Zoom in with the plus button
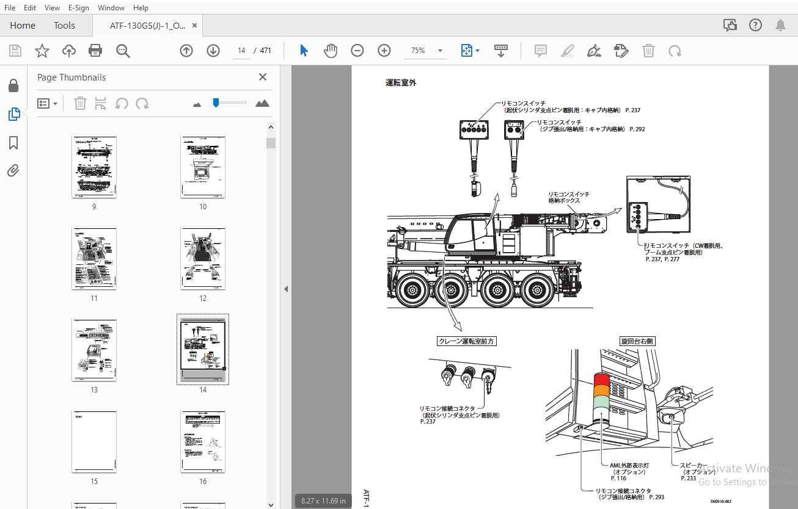The width and height of the screenshot is (798, 509). coord(384,51)
